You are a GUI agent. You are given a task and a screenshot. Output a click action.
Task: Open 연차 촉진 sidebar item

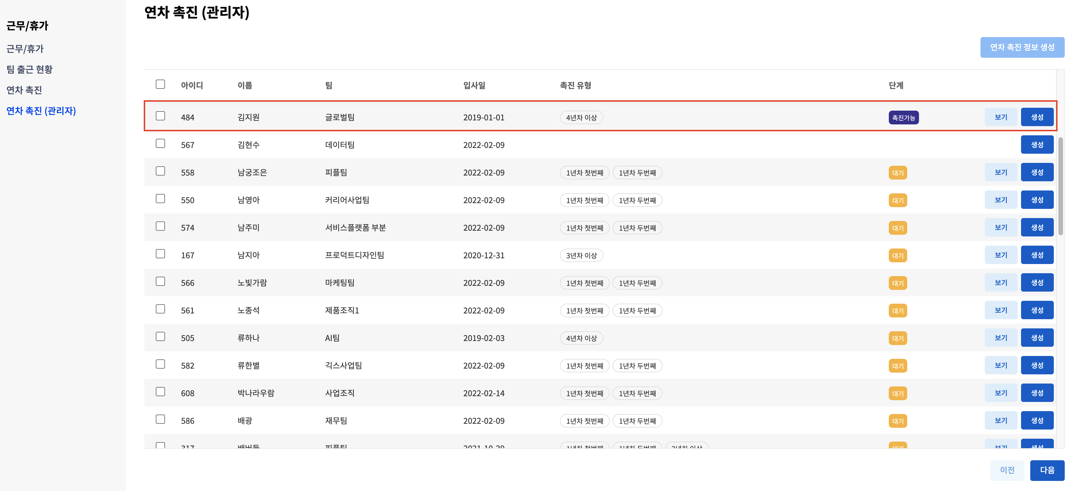pos(24,90)
